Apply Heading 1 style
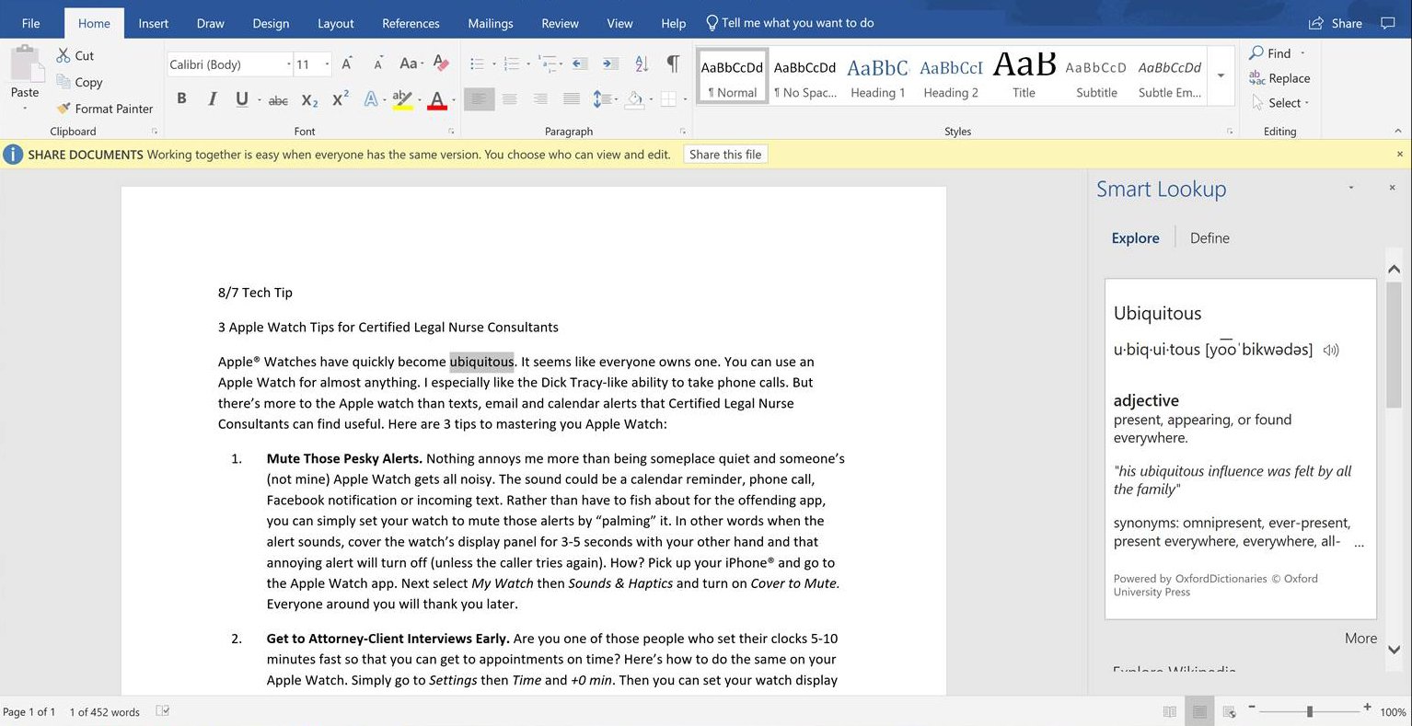Image resolution: width=1412 pixels, height=726 pixels. click(x=877, y=75)
